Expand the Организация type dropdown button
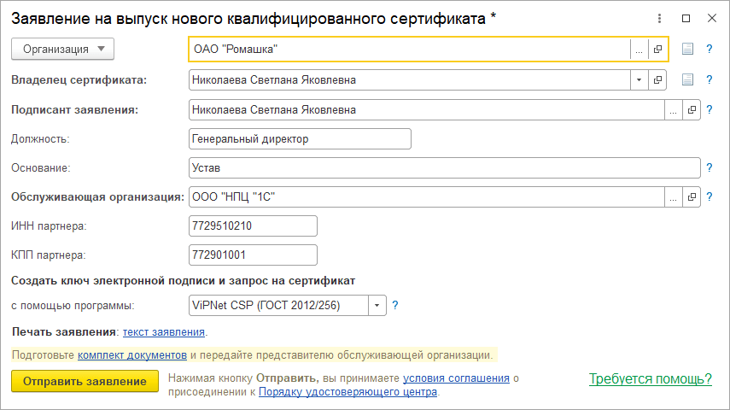The width and height of the screenshot is (730, 410). coord(63,50)
